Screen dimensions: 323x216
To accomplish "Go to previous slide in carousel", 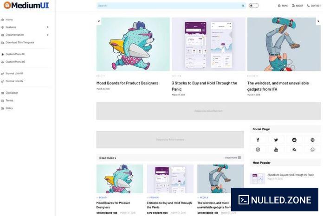I will pyautogui.click(x=99, y=21).
